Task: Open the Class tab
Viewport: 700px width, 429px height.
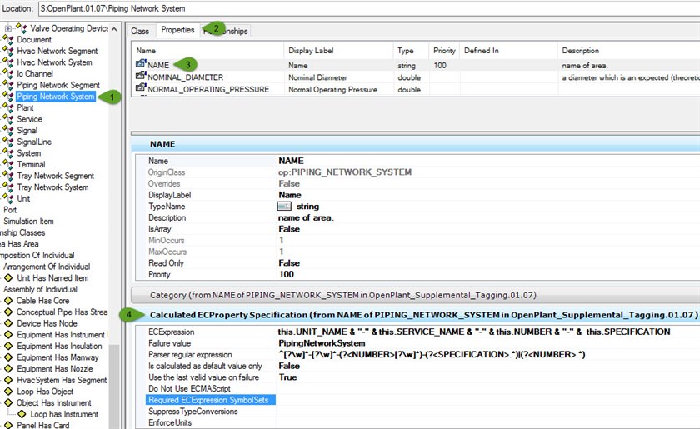Action: coord(140,31)
